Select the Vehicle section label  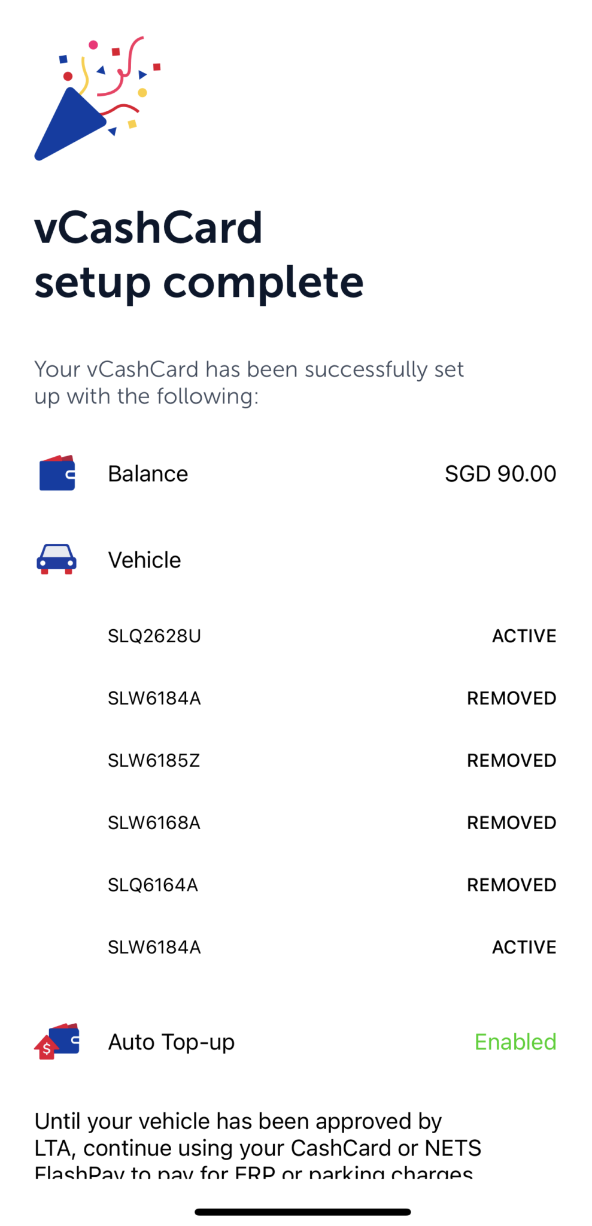pyautogui.click(x=144, y=559)
